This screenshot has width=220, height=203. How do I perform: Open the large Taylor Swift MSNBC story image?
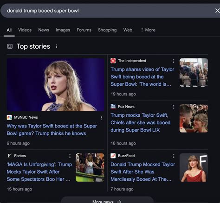(x=55, y=85)
